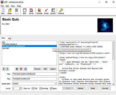Click the code pane scroll-down arrow
The height and width of the screenshot is (95, 116).
[x=113, y=84]
